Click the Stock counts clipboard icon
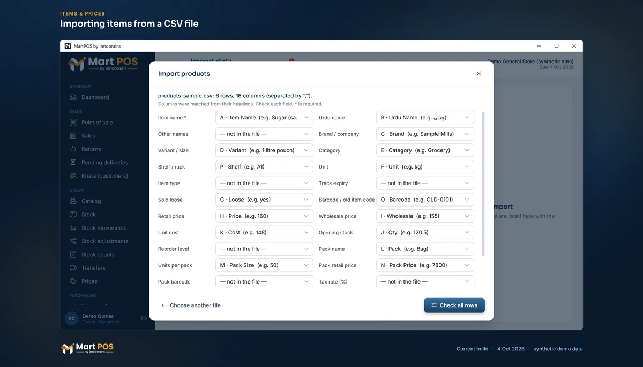The image size is (643, 367). coord(73,255)
